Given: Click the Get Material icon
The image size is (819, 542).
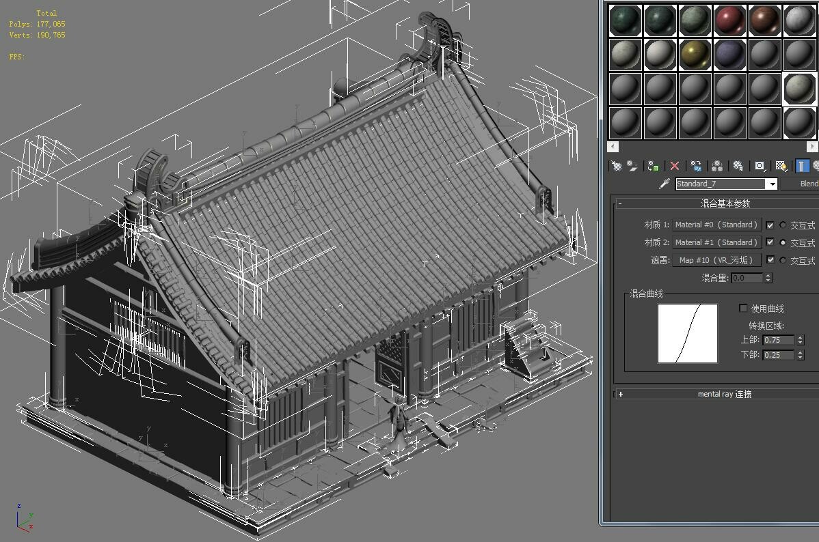Looking at the screenshot, I should coord(615,165).
